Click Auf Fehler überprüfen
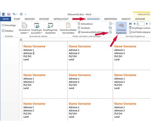 coord(140,32)
